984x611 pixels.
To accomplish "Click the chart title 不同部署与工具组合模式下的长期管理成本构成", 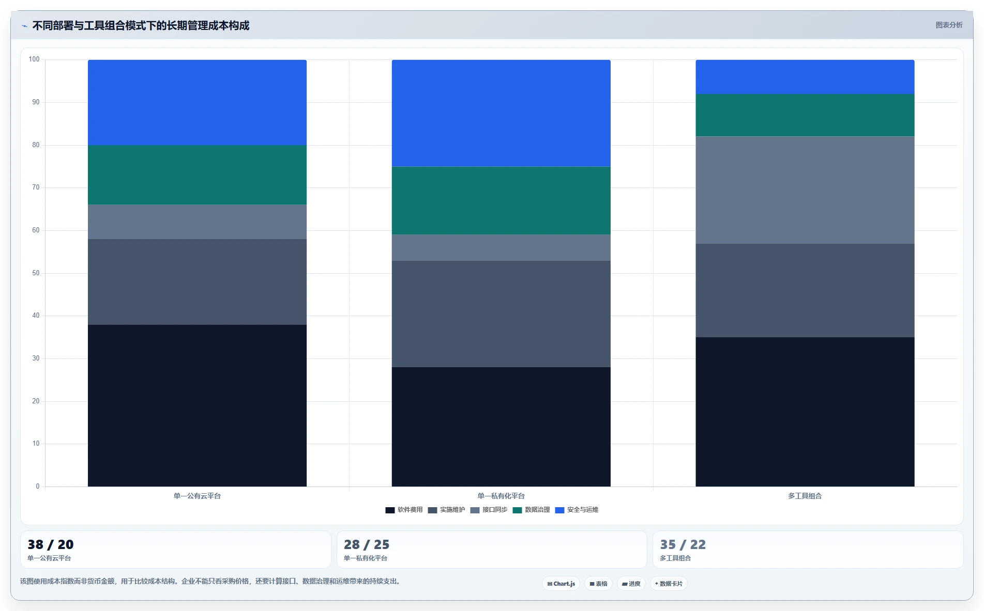I will point(141,26).
